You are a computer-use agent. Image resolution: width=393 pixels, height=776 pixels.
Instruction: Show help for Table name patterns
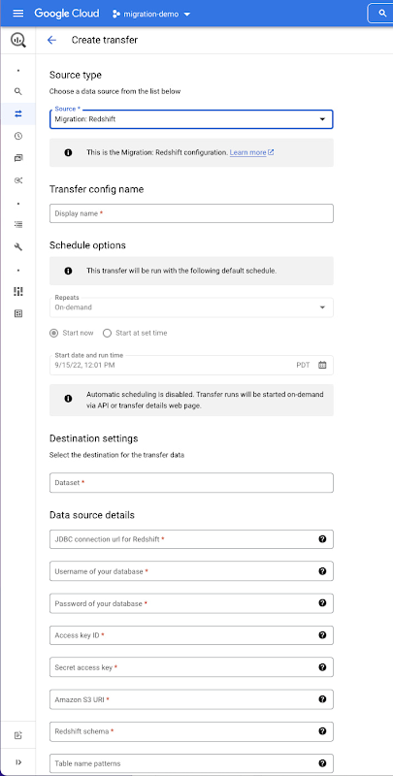(322, 763)
